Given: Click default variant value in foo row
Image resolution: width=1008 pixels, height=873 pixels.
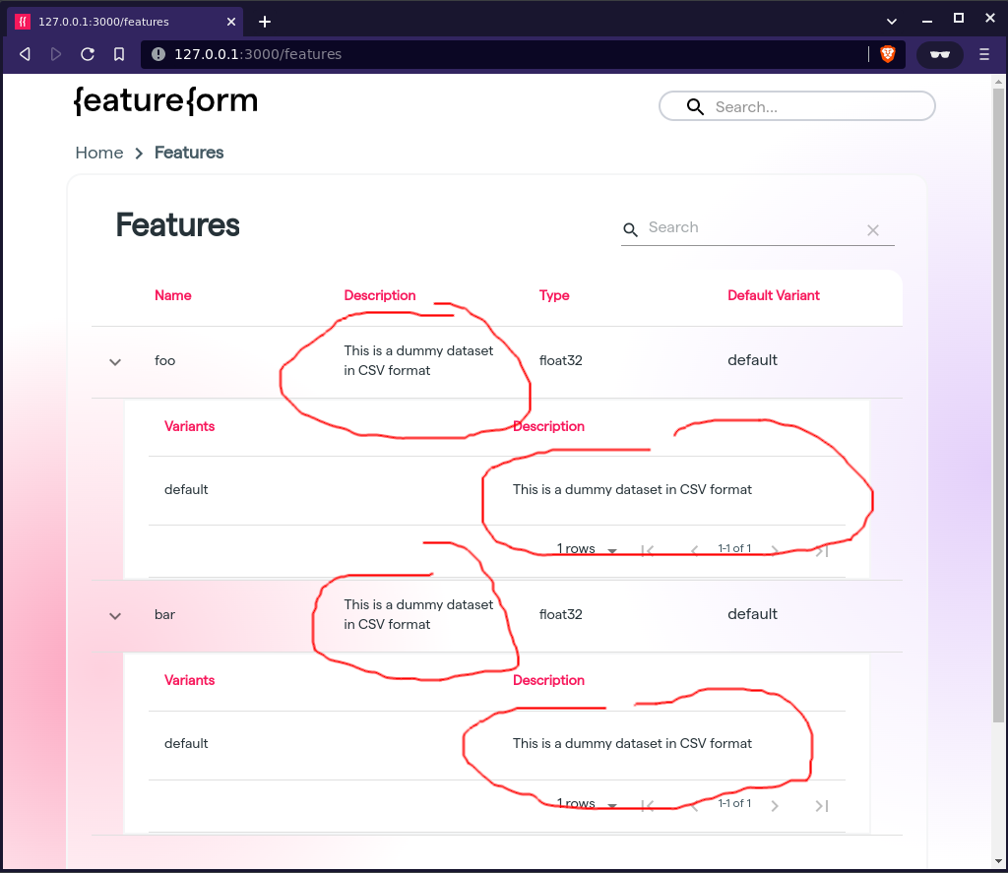Looking at the screenshot, I should click(x=752, y=360).
